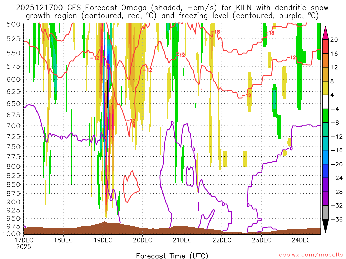The height and width of the screenshot is (259, 346).
Task: Click the subtitle line about freezing level
Action: (172, 16)
